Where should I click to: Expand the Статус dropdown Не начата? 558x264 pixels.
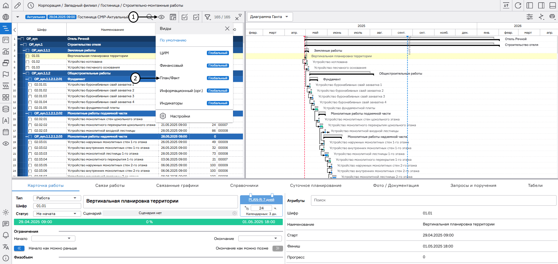click(57, 214)
